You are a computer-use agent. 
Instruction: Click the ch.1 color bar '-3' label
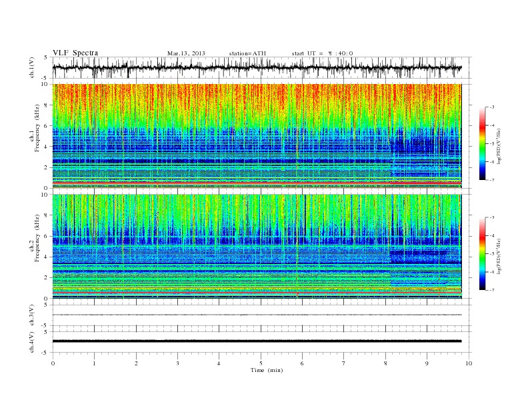pyautogui.click(x=491, y=107)
